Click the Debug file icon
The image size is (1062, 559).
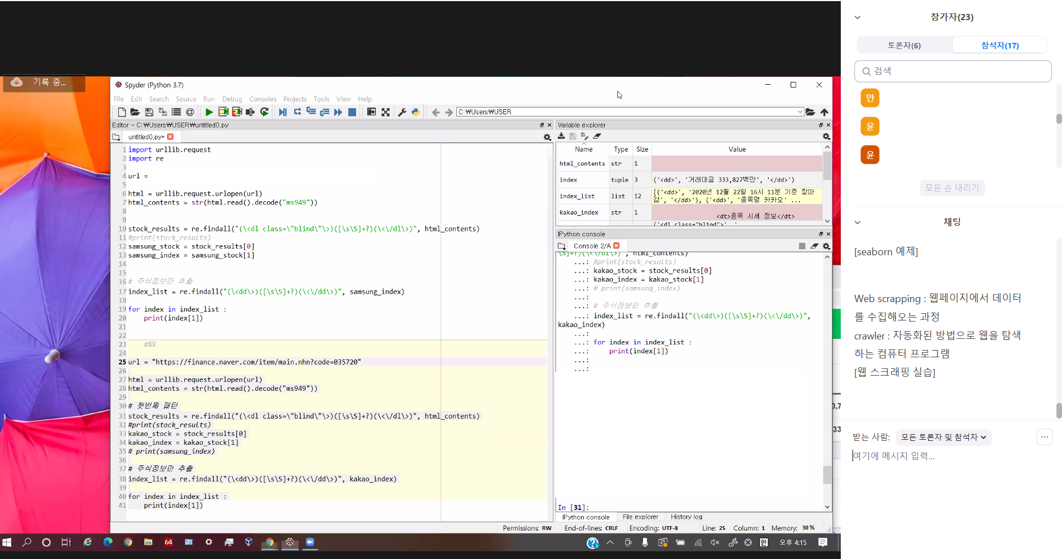tap(282, 112)
